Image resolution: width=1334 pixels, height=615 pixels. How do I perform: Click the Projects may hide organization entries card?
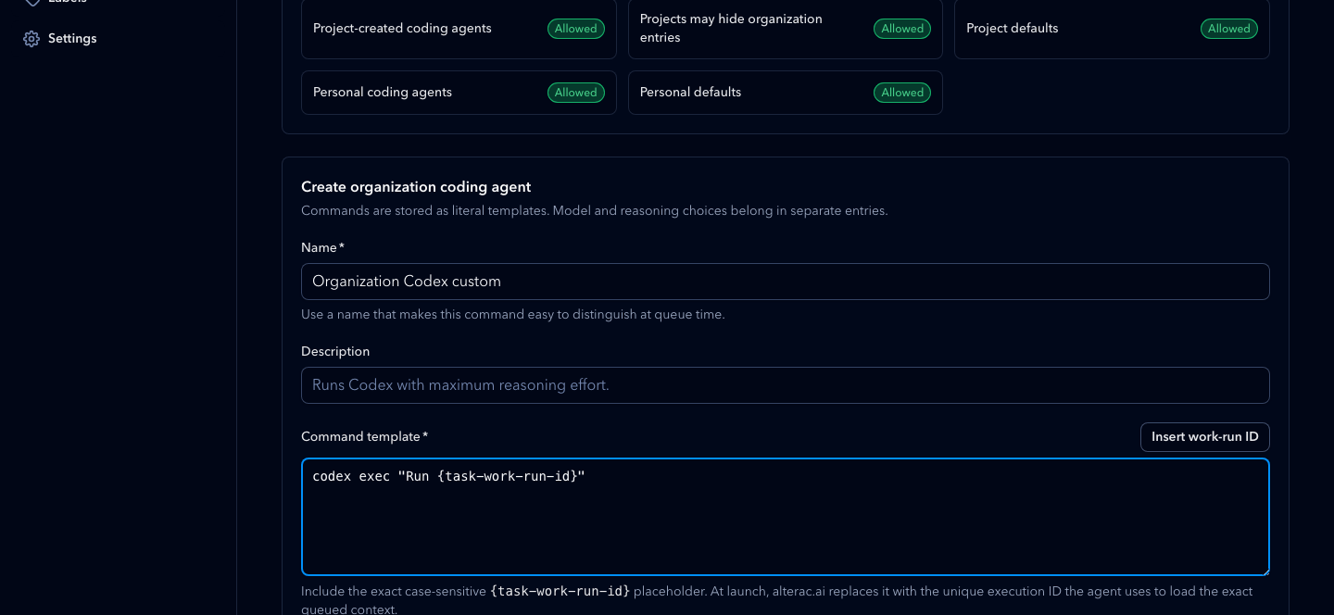[785, 29]
